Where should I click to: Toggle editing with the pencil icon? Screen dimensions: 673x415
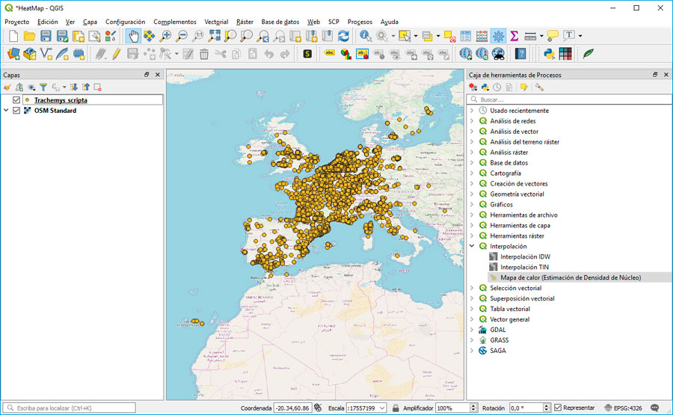pos(117,54)
